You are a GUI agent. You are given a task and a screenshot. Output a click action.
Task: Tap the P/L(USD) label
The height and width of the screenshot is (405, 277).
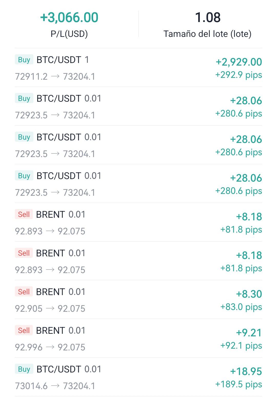(69, 34)
